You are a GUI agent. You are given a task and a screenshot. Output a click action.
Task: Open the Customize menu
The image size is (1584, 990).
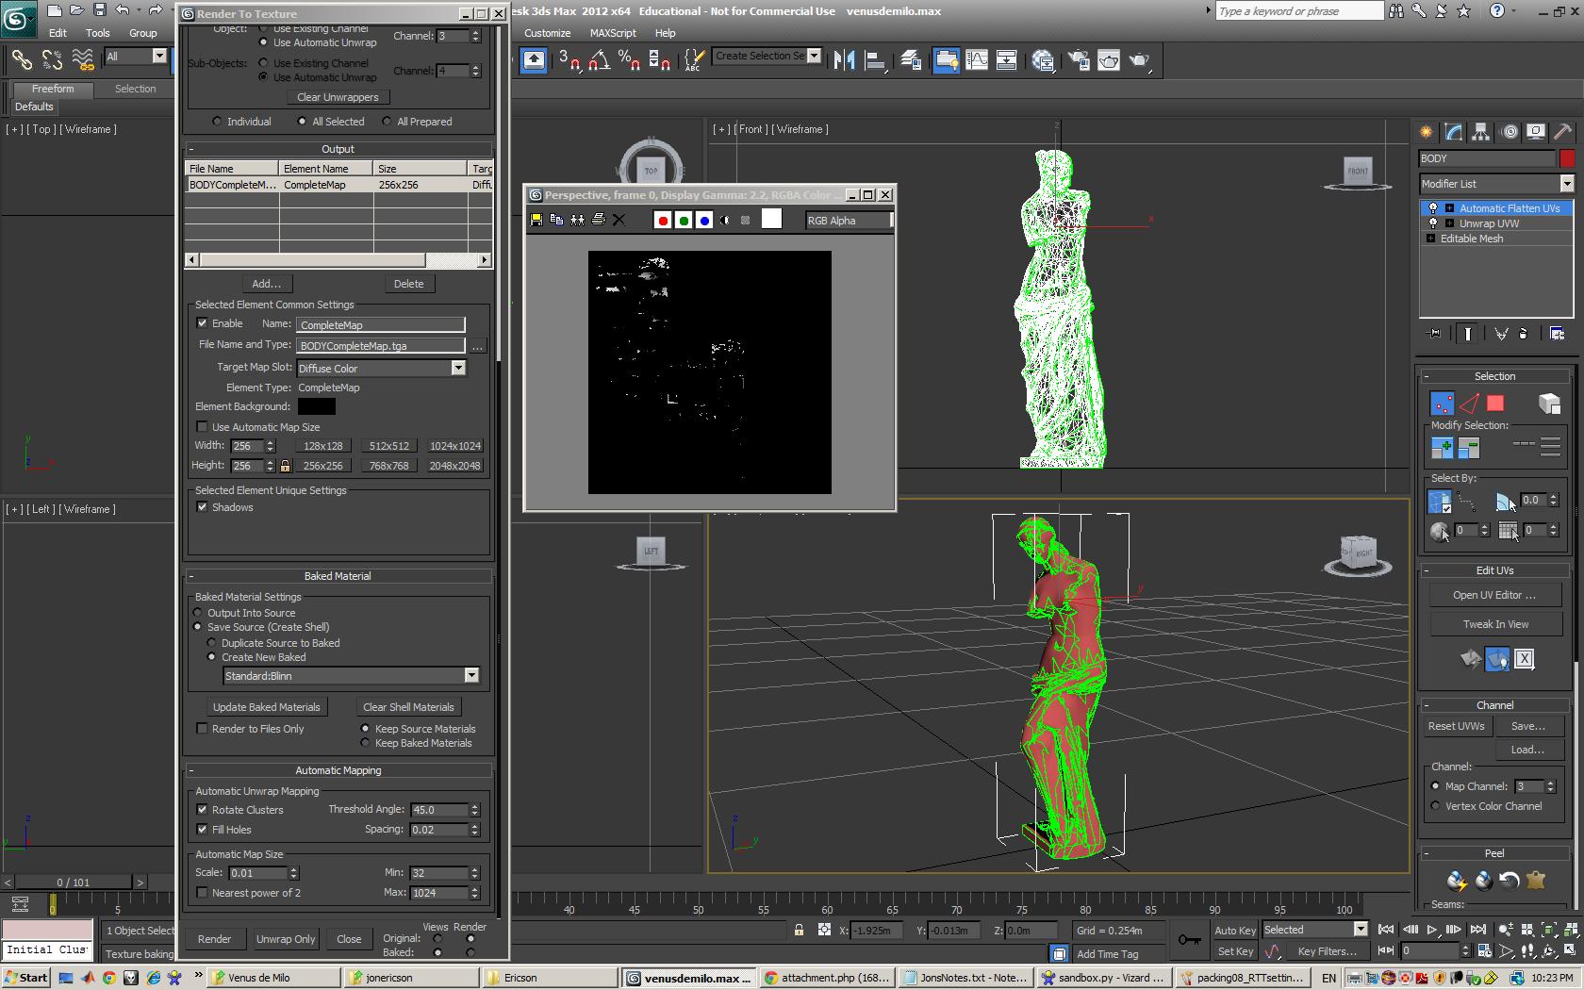(547, 33)
